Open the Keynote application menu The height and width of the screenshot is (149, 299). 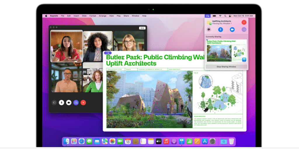click(x=54, y=16)
